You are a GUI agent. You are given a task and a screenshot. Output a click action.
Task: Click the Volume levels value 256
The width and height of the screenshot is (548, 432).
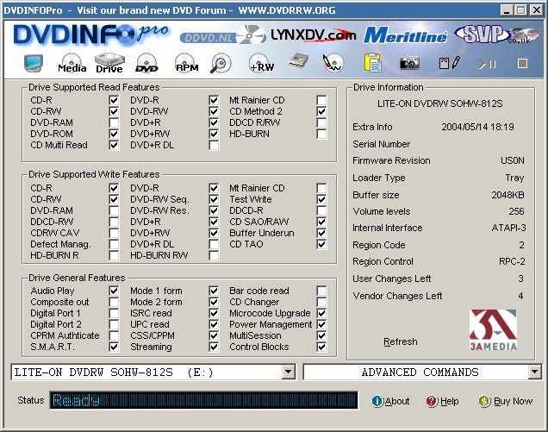[516, 211]
